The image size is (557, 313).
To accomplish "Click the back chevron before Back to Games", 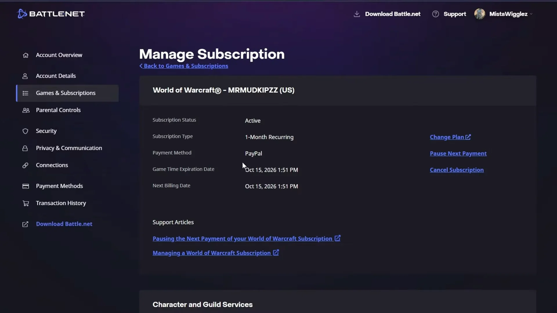I will pyautogui.click(x=141, y=66).
